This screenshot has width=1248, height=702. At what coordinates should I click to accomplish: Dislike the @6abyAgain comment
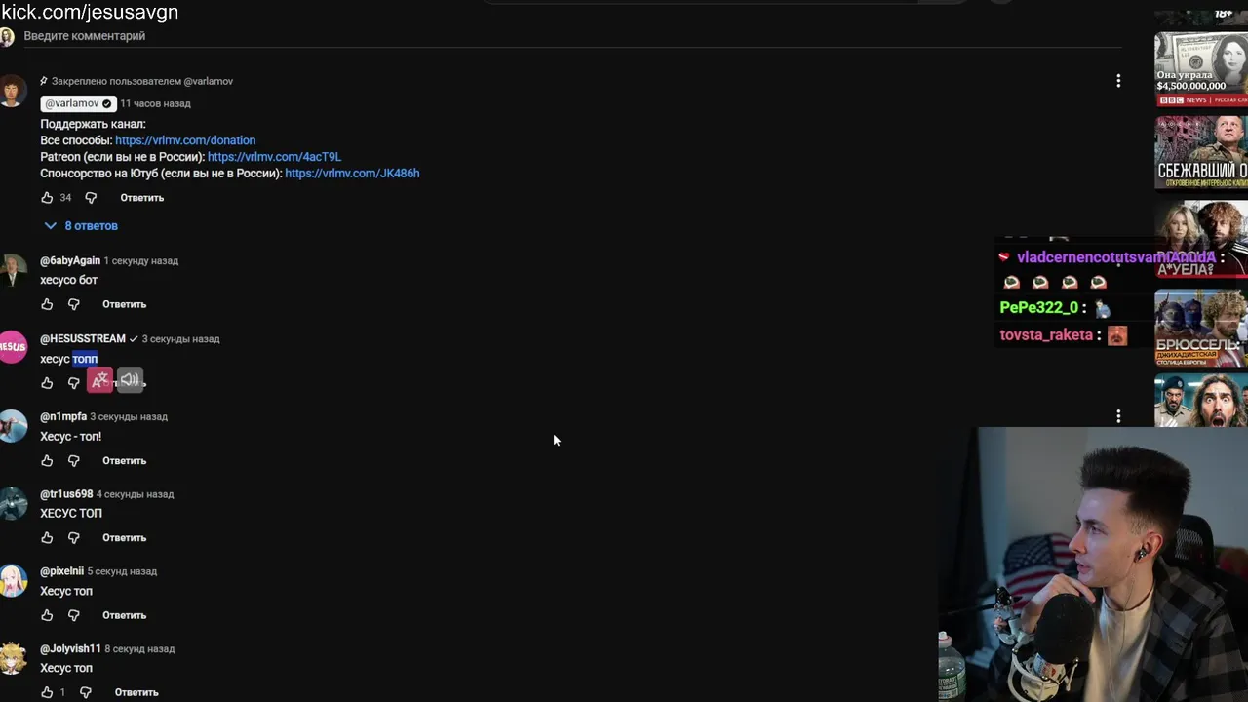pyautogui.click(x=73, y=304)
